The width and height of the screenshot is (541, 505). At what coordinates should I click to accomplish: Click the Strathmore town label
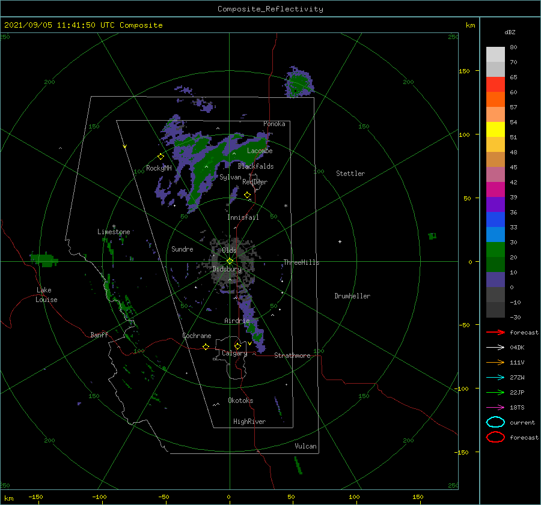(292, 355)
